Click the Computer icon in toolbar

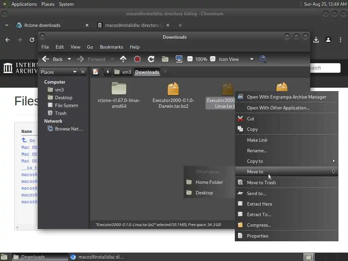point(179,59)
